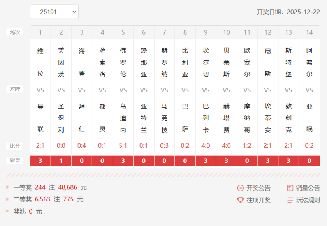Select match 1 column header
Viewport: 327px width, 226px height.
(x=40, y=32)
